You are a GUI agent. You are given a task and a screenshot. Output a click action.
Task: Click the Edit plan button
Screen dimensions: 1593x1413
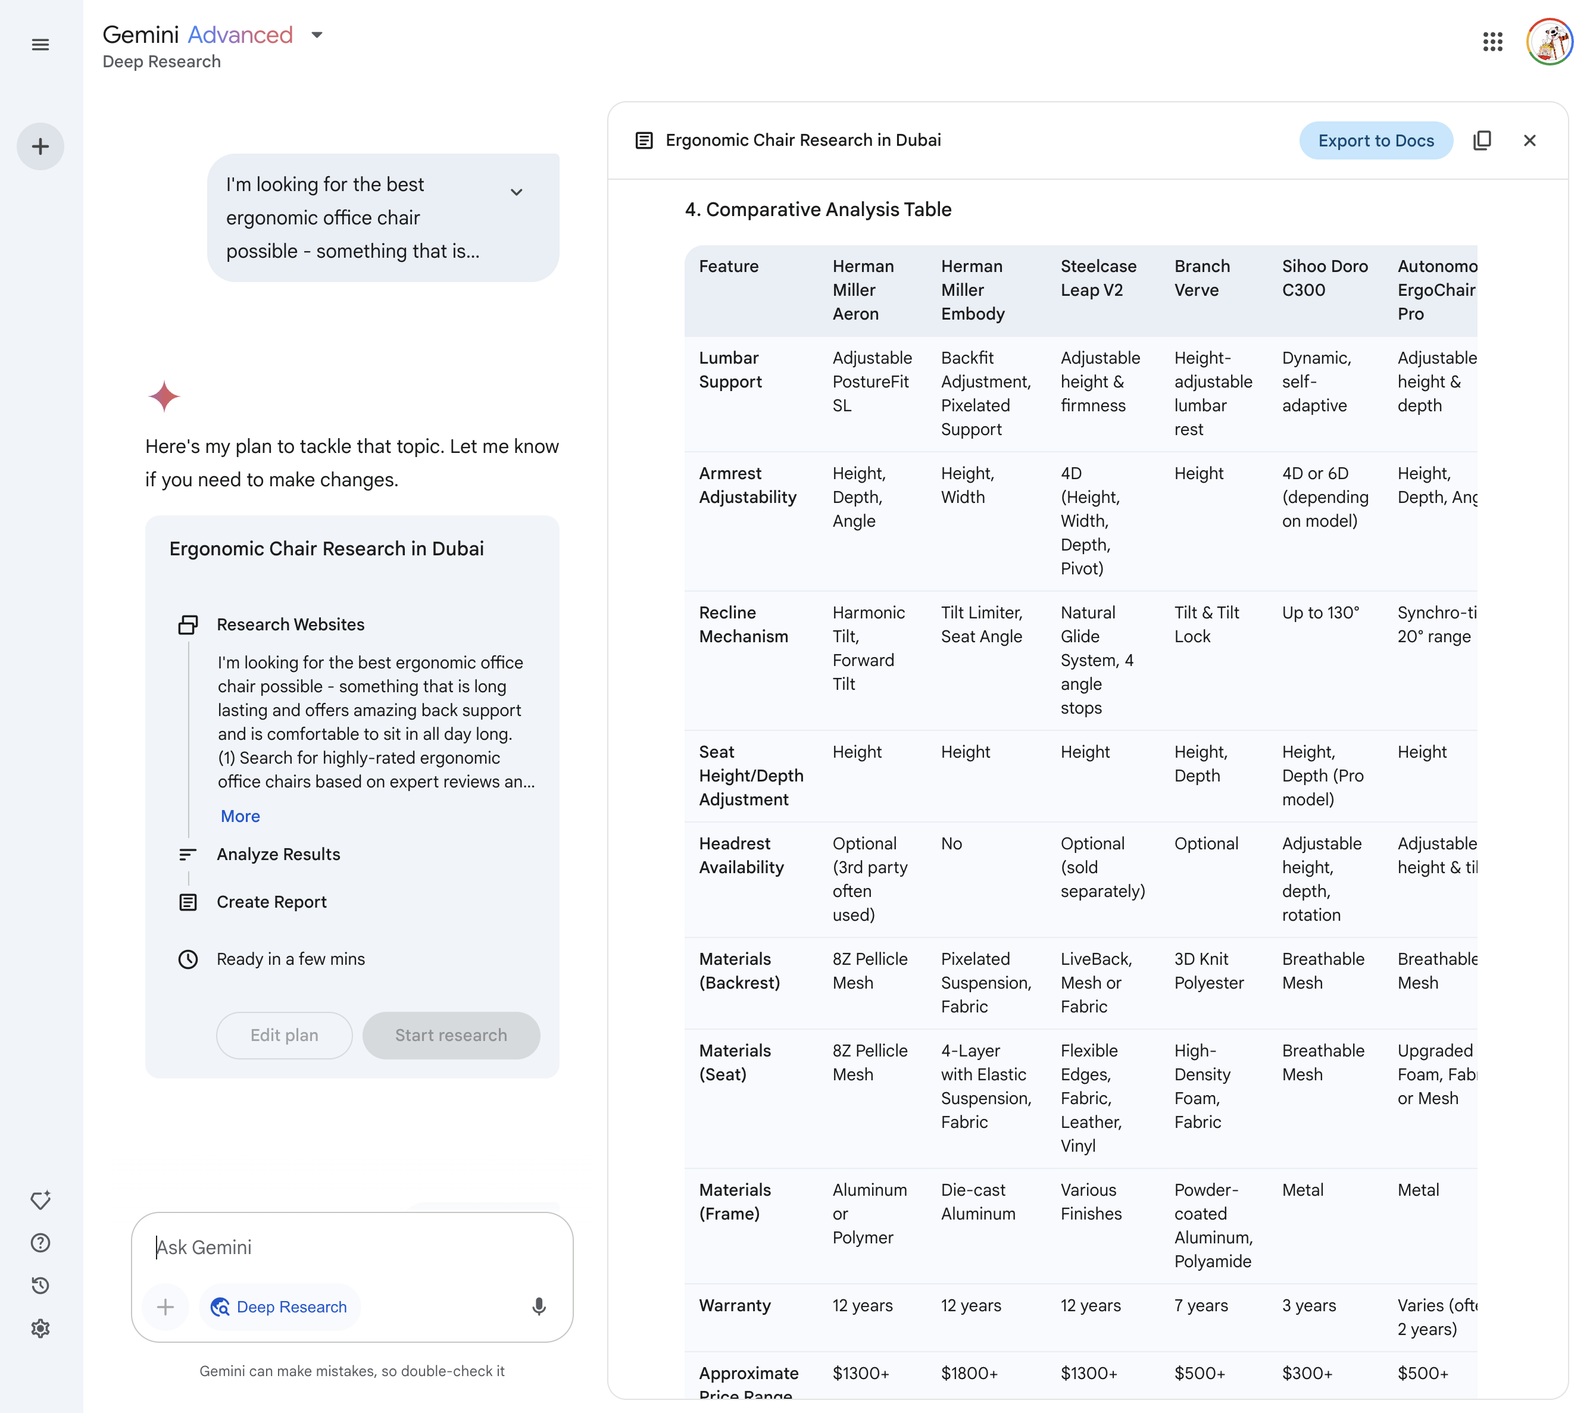pos(284,1035)
